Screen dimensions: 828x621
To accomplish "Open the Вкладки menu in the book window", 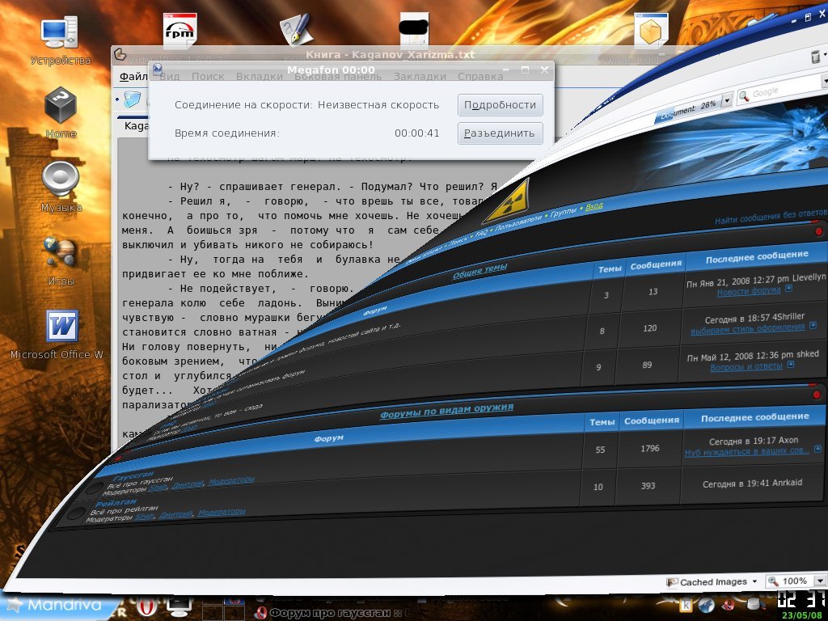I will click(260, 77).
